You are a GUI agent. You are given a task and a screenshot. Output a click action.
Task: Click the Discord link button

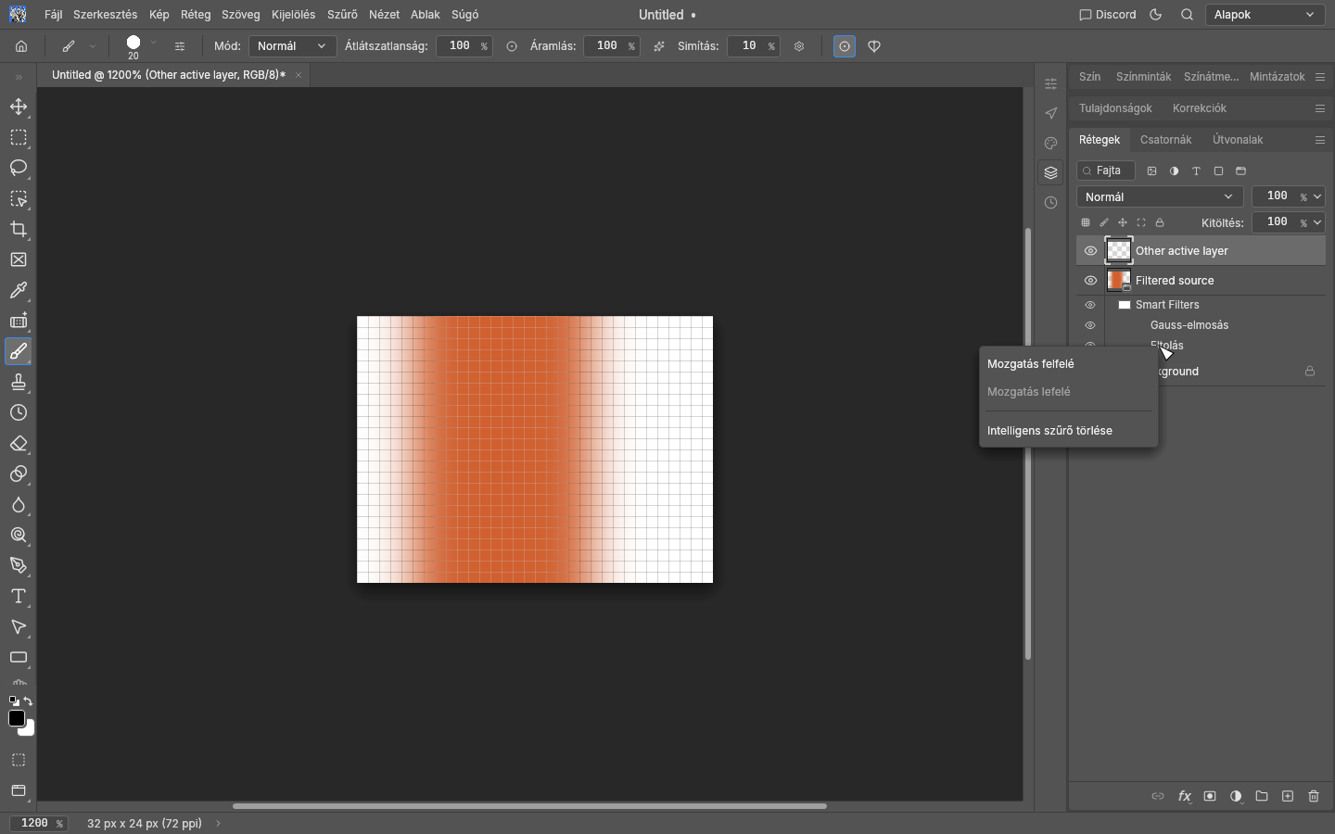pyautogui.click(x=1108, y=15)
